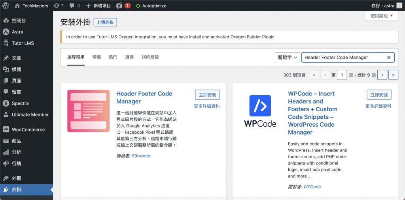Switch to 推薦 recommended tab

[129, 57]
